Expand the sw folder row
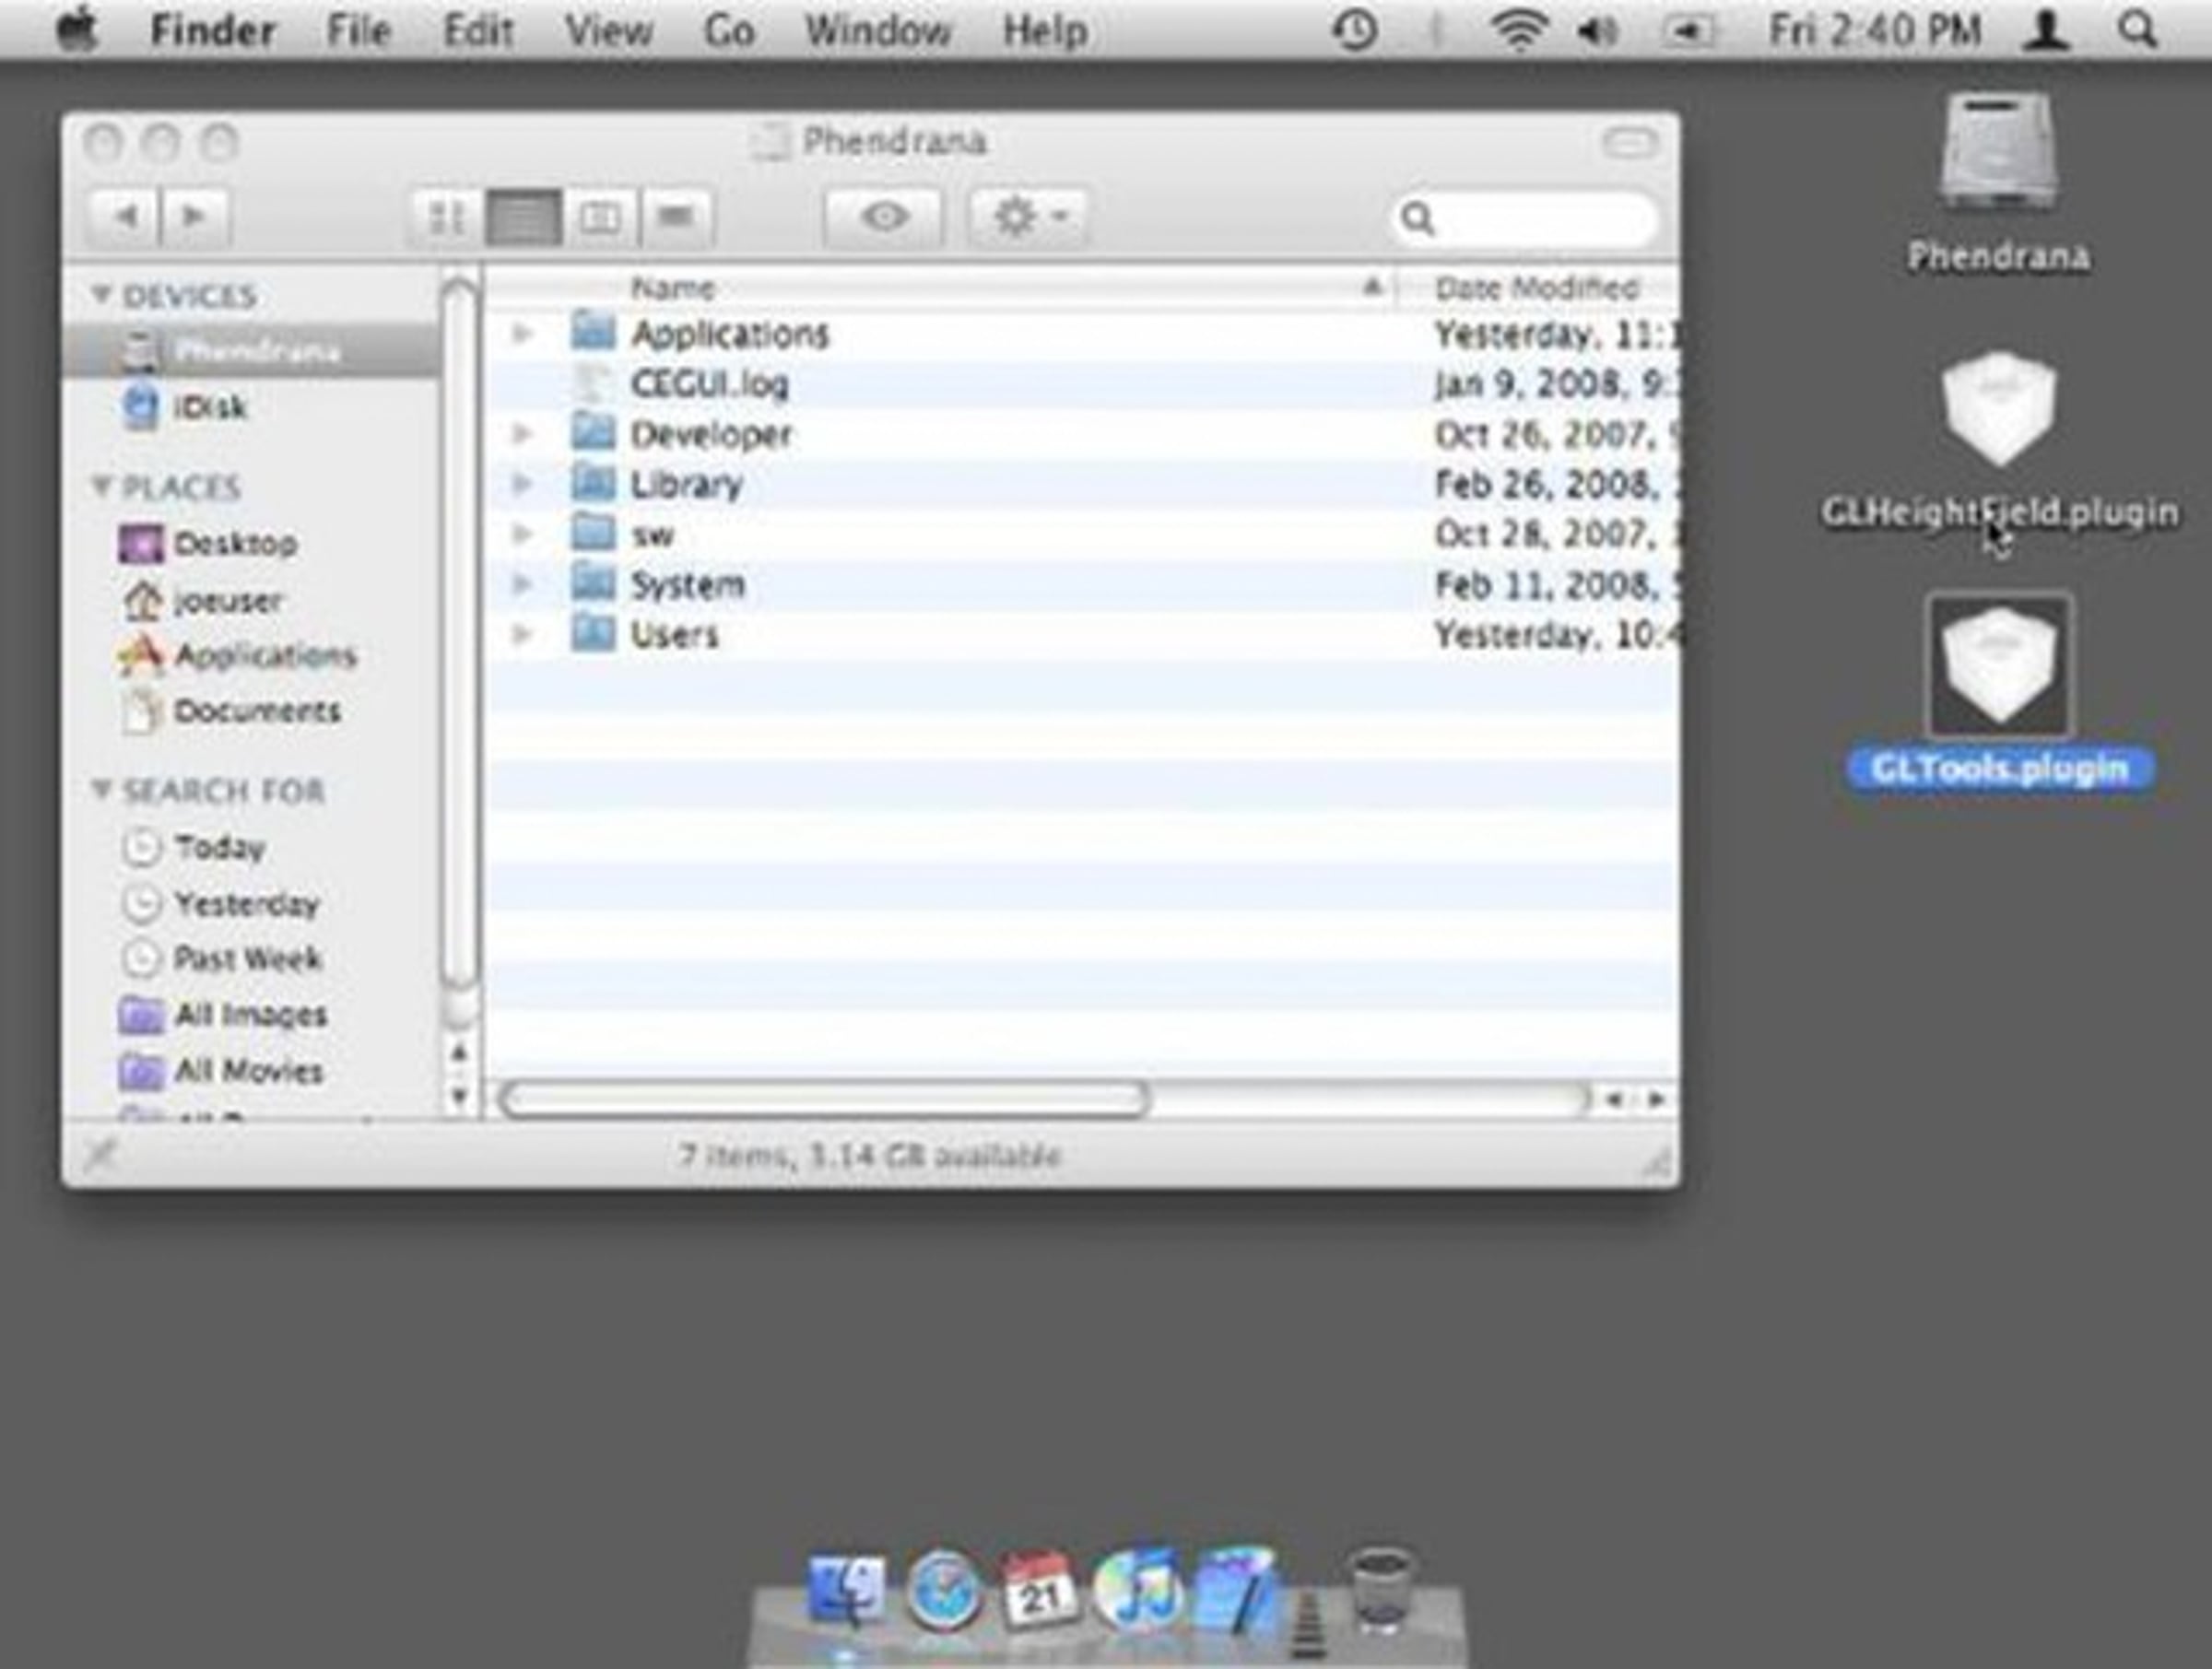The width and height of the screenshot is (2212, 1669). (x=521, y=533)
